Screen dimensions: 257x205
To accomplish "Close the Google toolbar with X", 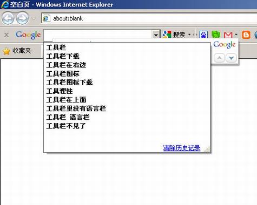I will pos(6,35).
